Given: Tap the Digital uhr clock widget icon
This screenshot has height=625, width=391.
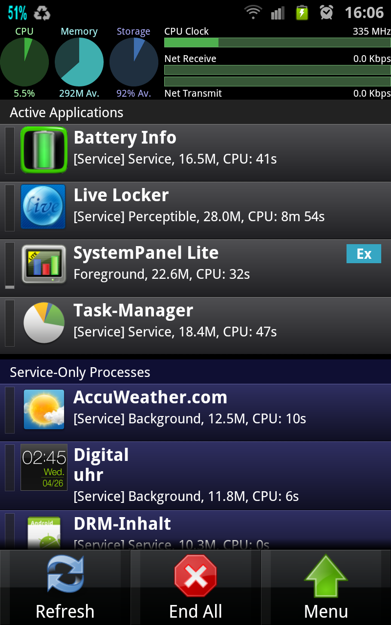Looking at the screenshot, I should (44, 467).
